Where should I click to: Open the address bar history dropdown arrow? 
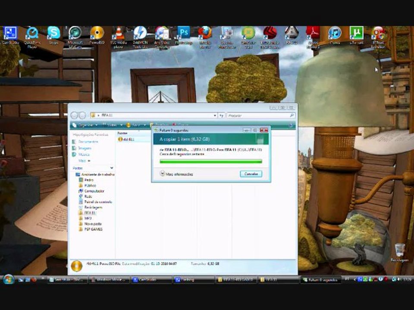215,115
